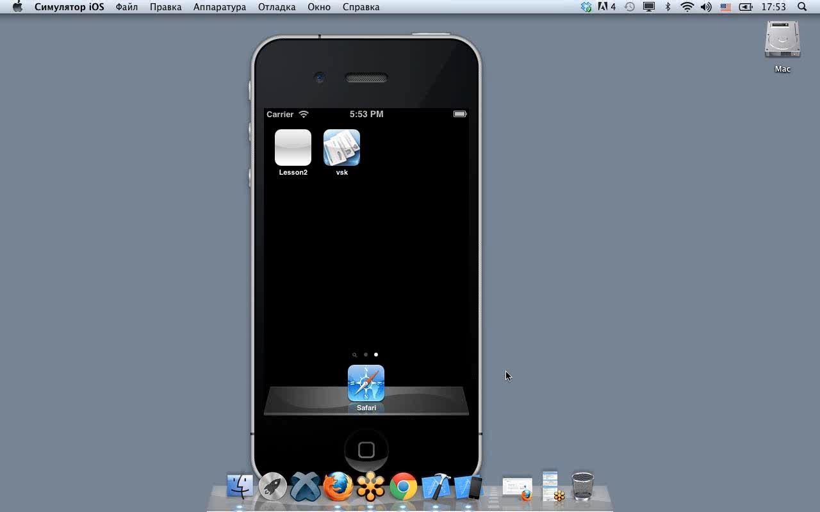Click the simulator's 5:53 PM clock
Viewport: 820px width, 512px height.
click(x=366, y=114)
